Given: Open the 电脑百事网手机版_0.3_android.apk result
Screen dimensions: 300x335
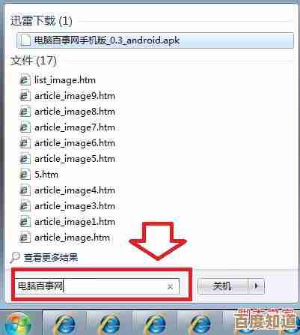Looking at the screenshot, I should point(155,40).
